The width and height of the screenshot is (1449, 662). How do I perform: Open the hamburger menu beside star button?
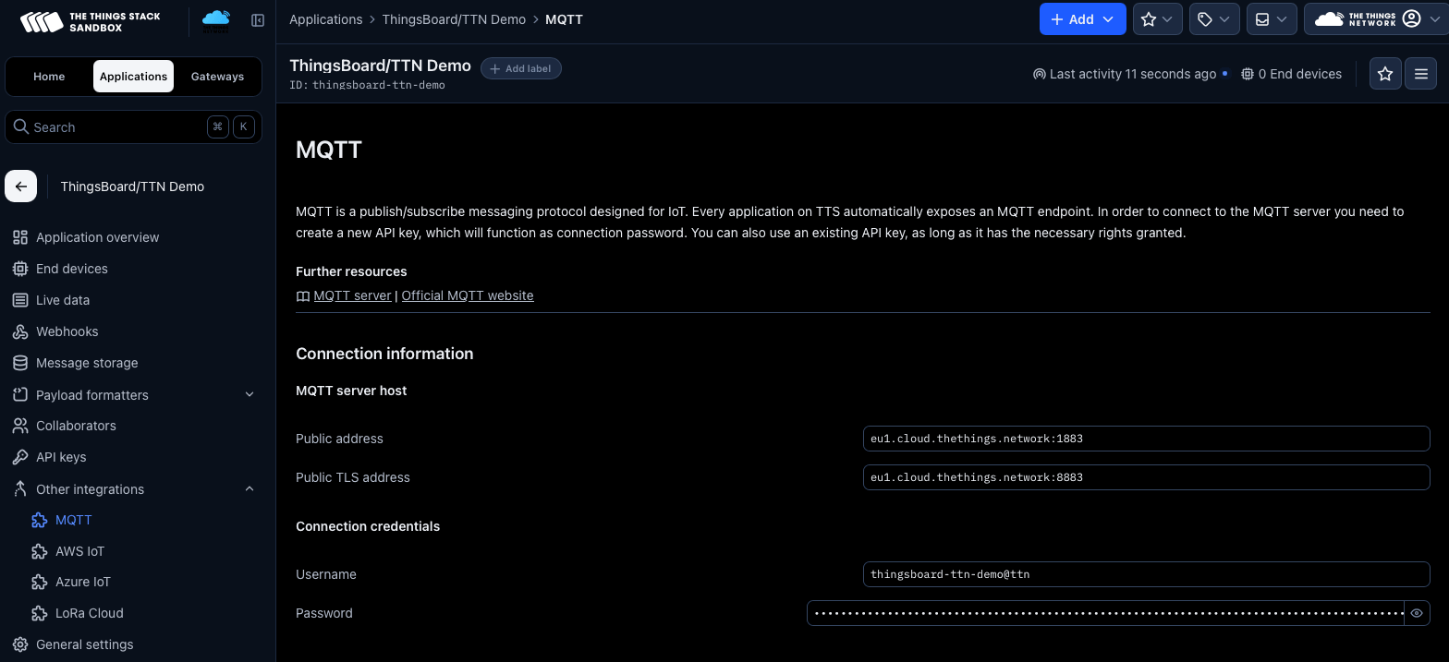[x=1420, y=74]
